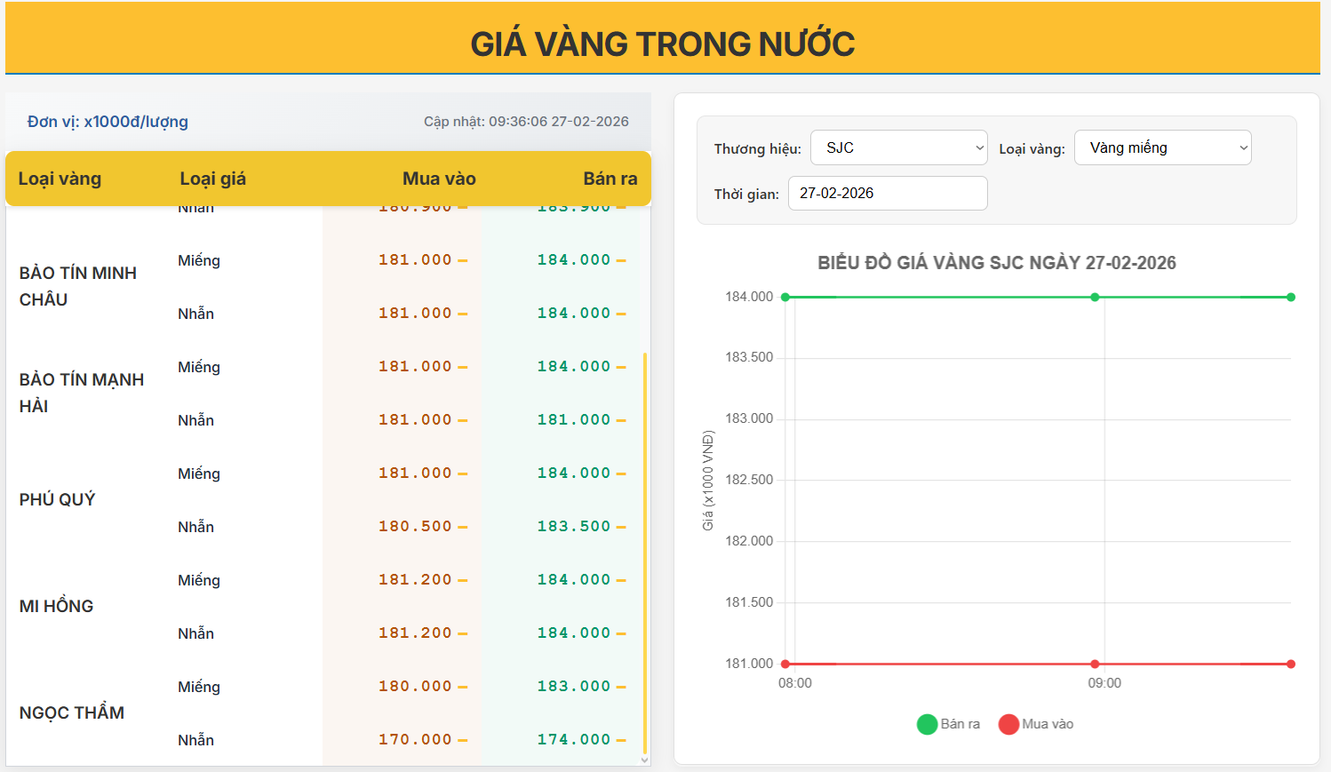Click Phú Quý Nhẫn sell price 183.500

click(x=574, y=526)
